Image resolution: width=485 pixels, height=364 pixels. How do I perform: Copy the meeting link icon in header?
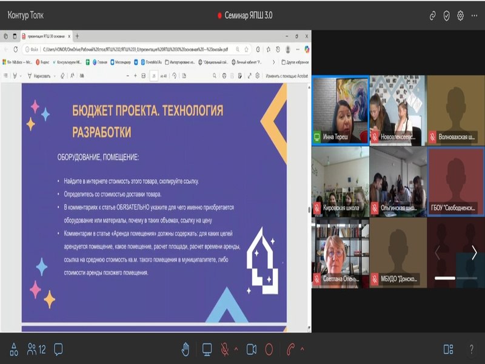tap(432, 16)
